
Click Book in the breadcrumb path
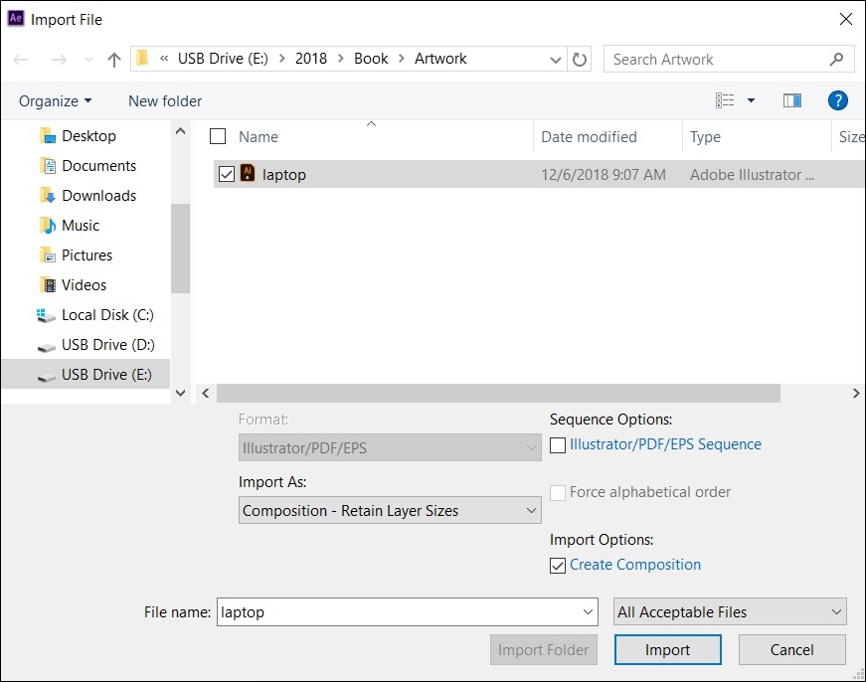click(371, 59)
